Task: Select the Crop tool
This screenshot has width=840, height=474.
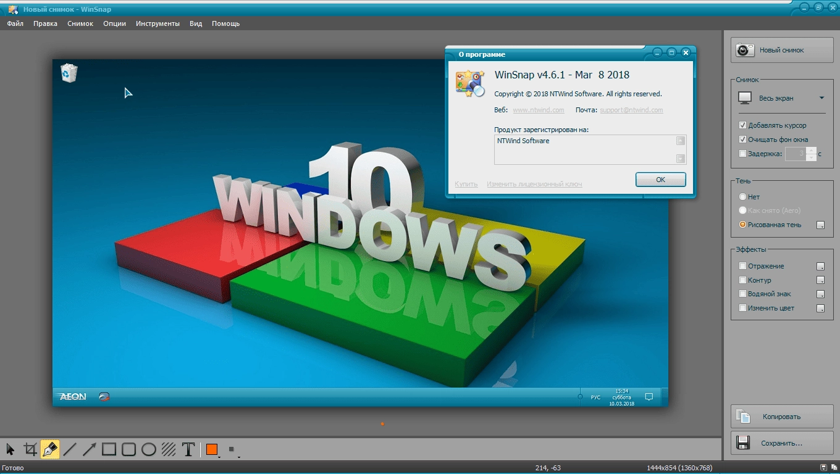Action: click(30, 449)
